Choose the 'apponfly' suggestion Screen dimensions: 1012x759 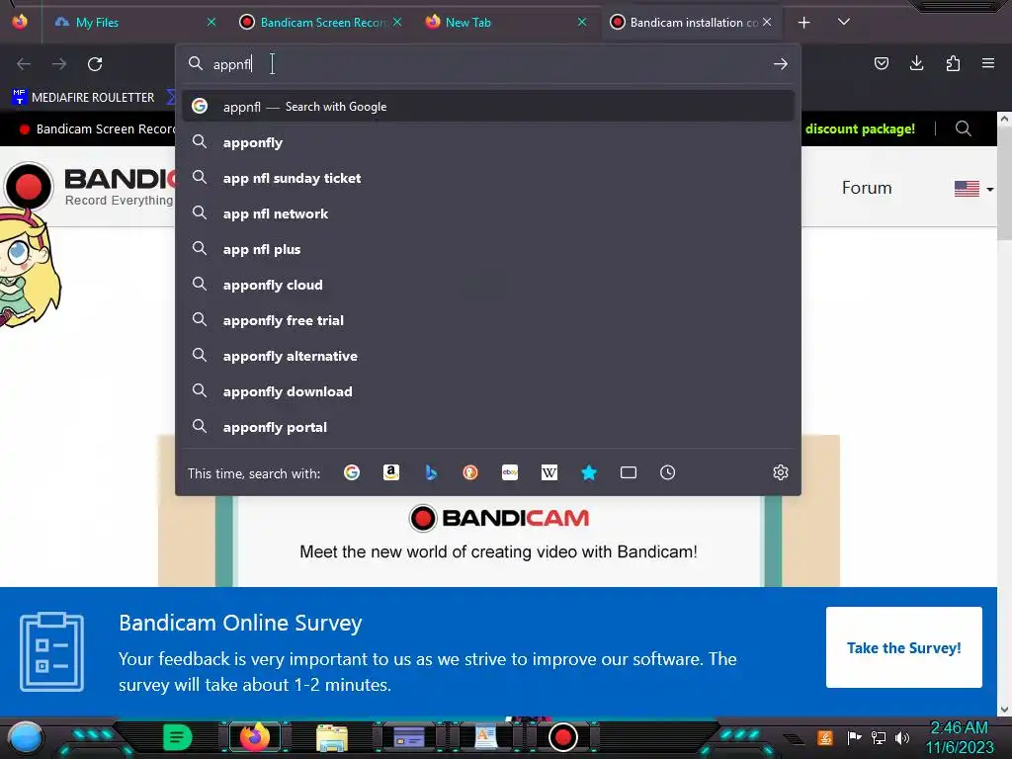click(x=488, y=142)
